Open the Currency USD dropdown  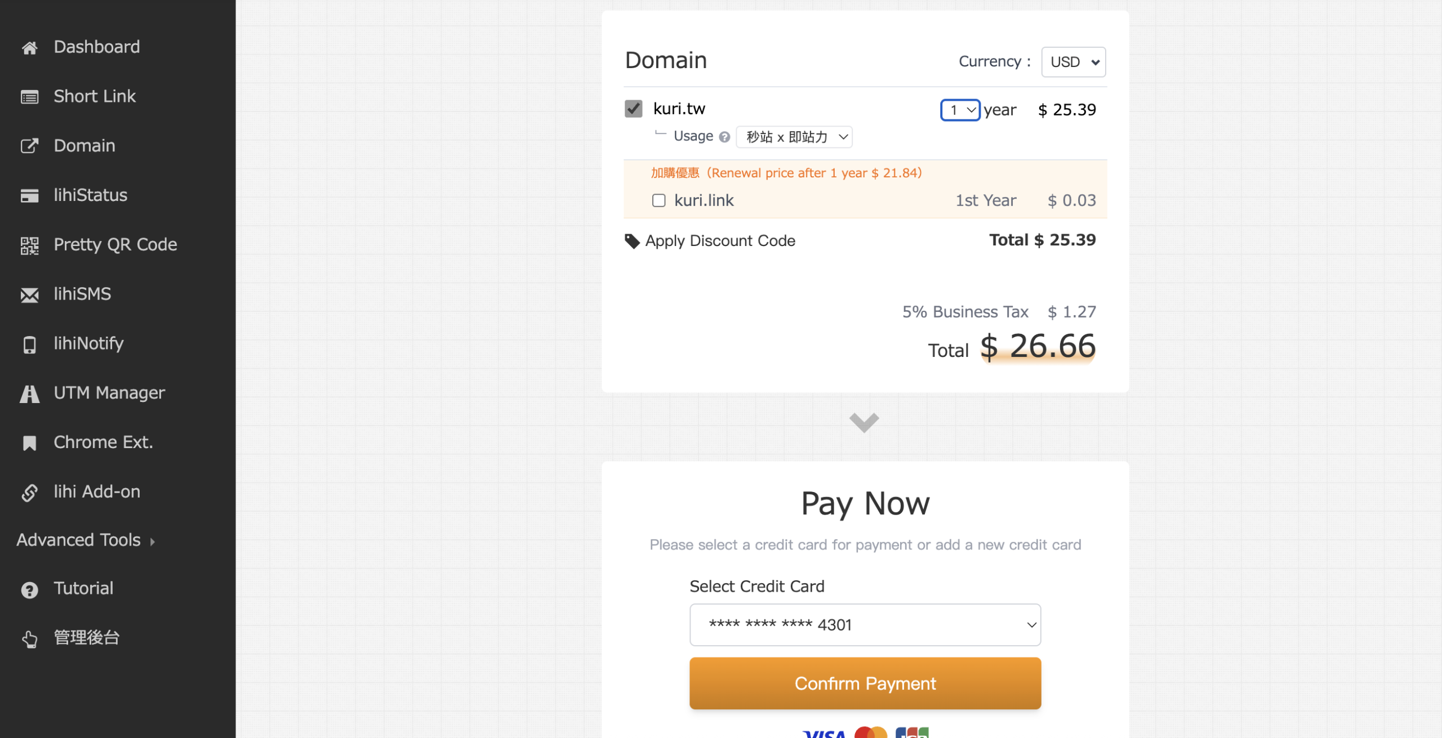tap(1073, 62)
